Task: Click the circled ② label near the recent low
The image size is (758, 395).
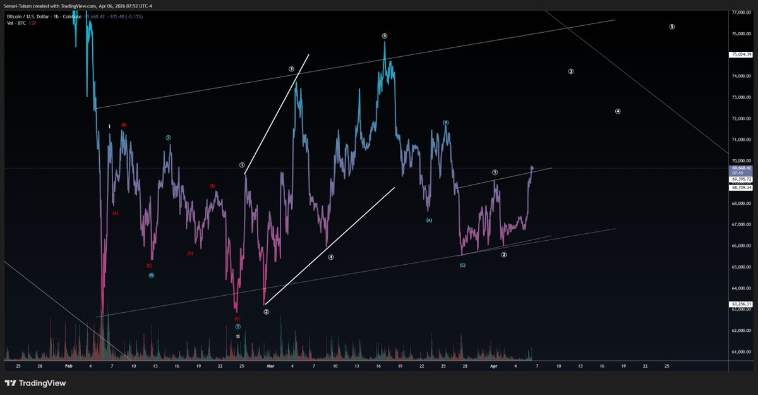Action: point(503,255)
